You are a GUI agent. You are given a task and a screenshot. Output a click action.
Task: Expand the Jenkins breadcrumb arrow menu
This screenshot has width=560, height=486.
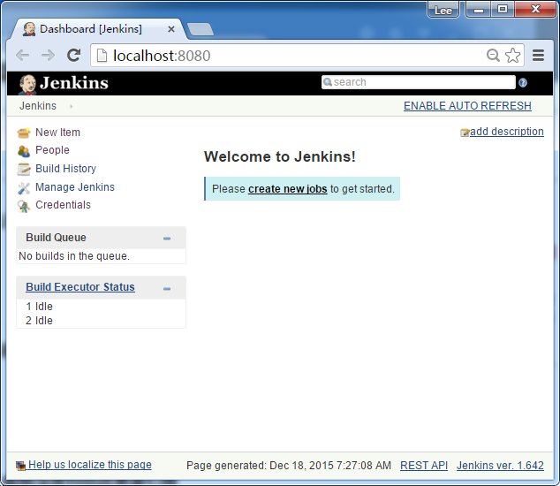pyautogui.click(x=71, y=106)
